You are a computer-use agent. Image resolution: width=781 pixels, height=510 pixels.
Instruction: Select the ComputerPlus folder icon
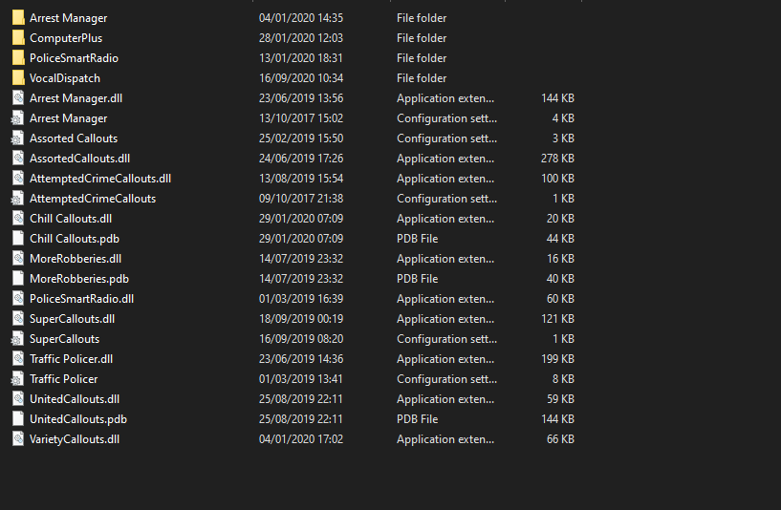click(18, 38)
